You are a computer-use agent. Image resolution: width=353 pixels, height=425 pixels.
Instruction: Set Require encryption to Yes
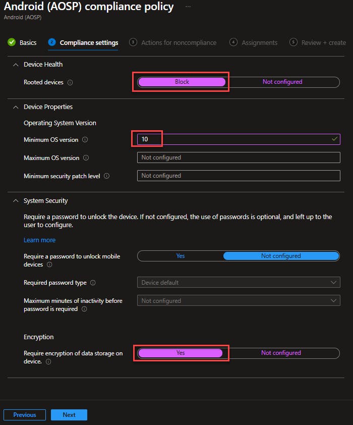pos(181,353)
